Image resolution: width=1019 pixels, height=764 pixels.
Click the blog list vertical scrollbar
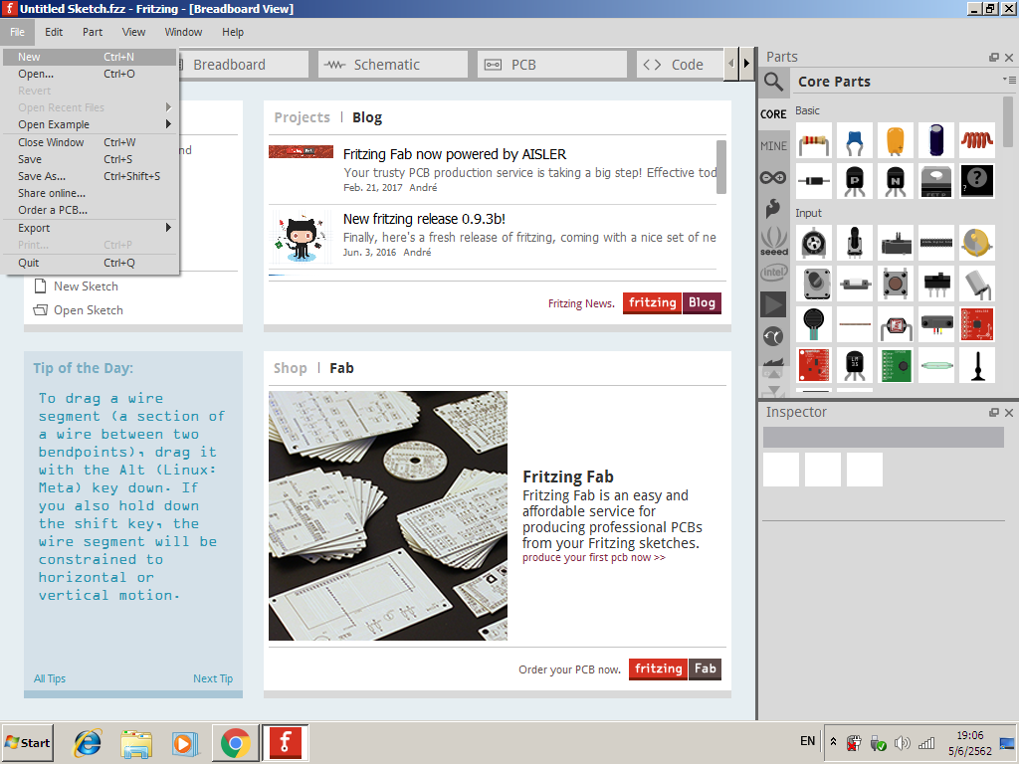click(721, 167)
